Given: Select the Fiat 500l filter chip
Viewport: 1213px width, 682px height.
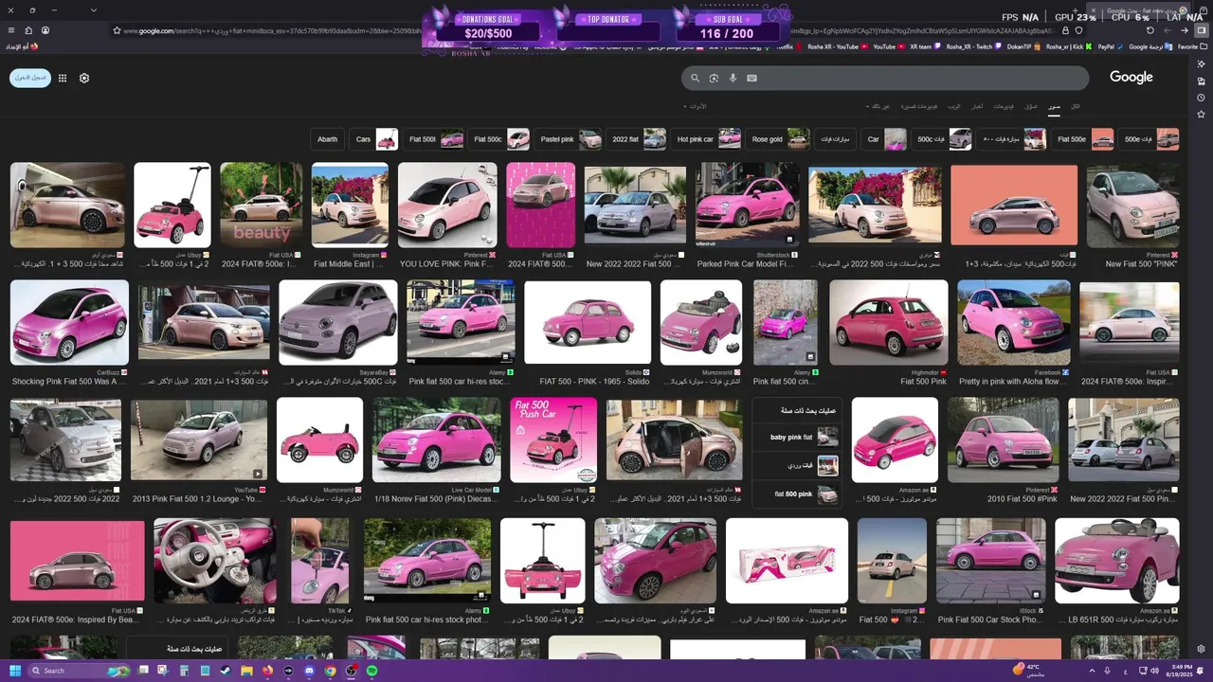Looking at the screenshot, I should pyautogui.click(x=435, y=139).
